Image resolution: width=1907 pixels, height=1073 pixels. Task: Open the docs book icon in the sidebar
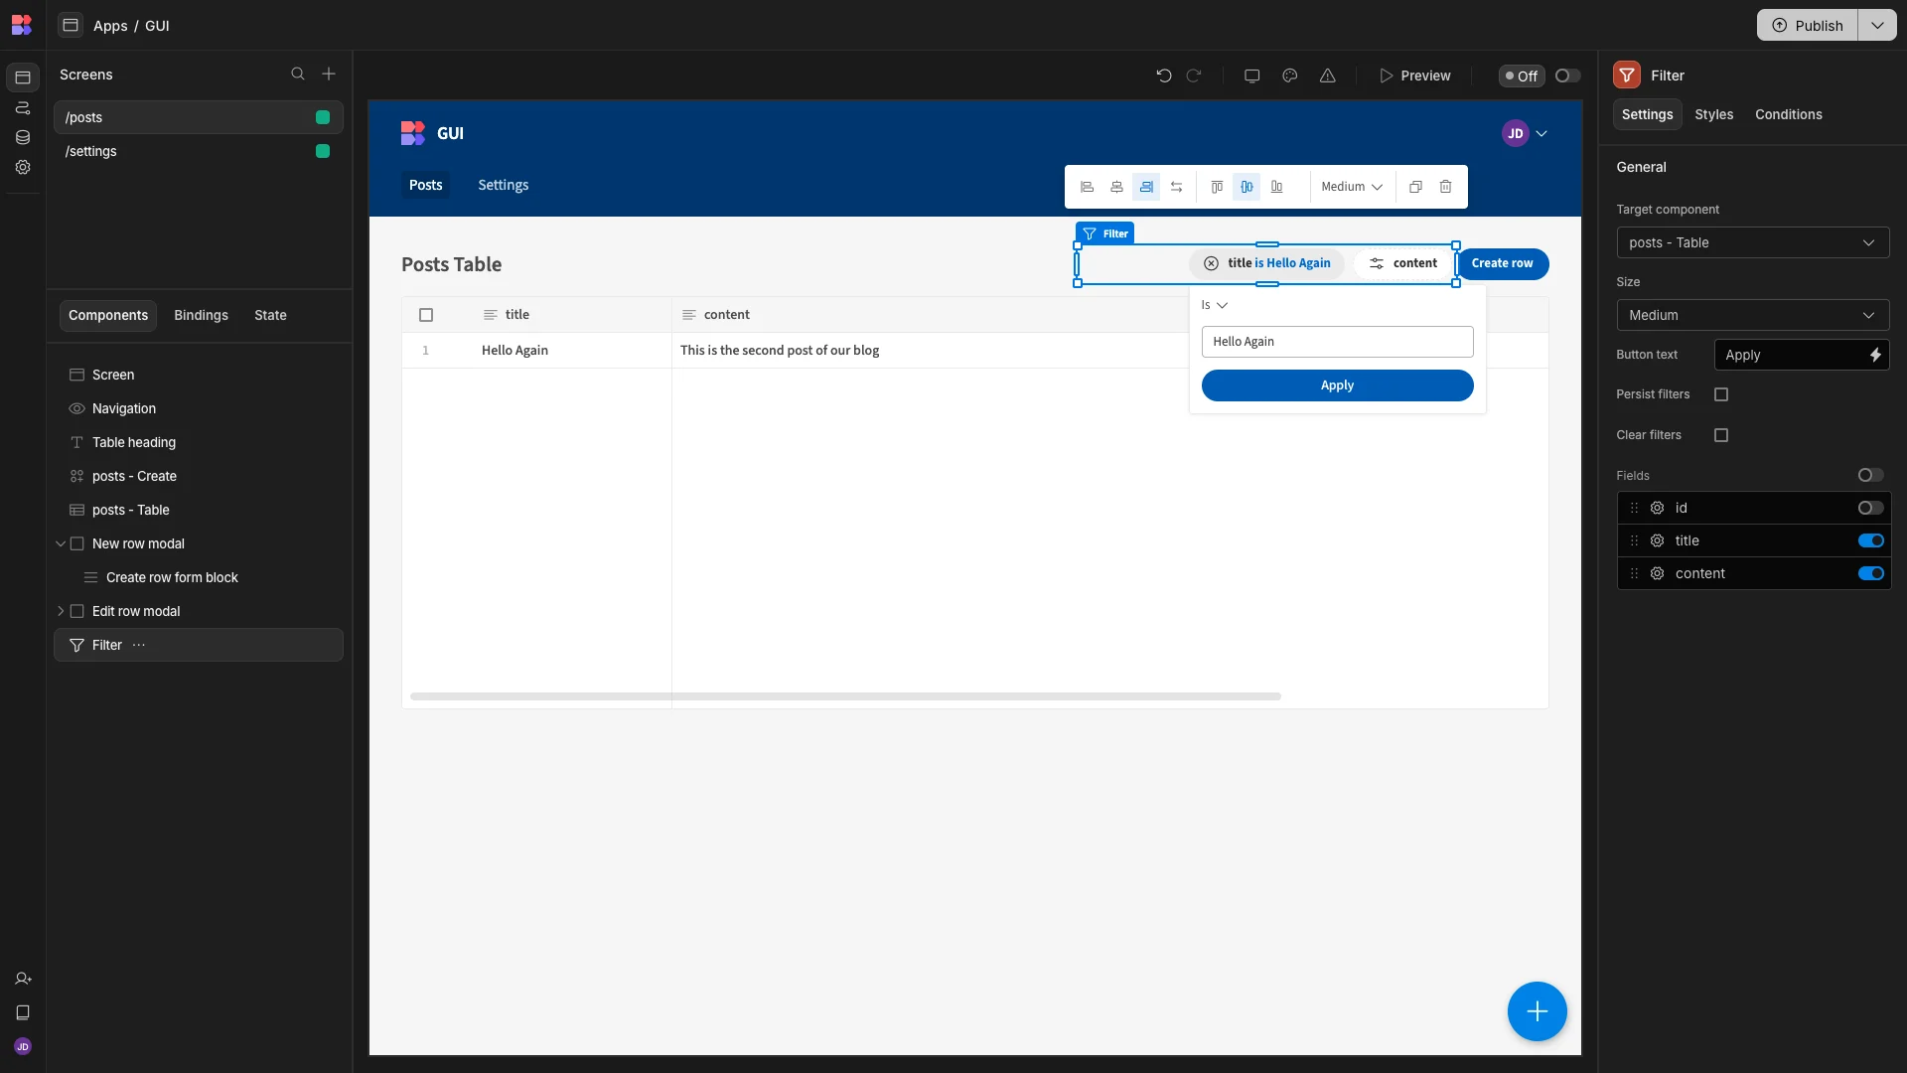[x=23, y=1012]
